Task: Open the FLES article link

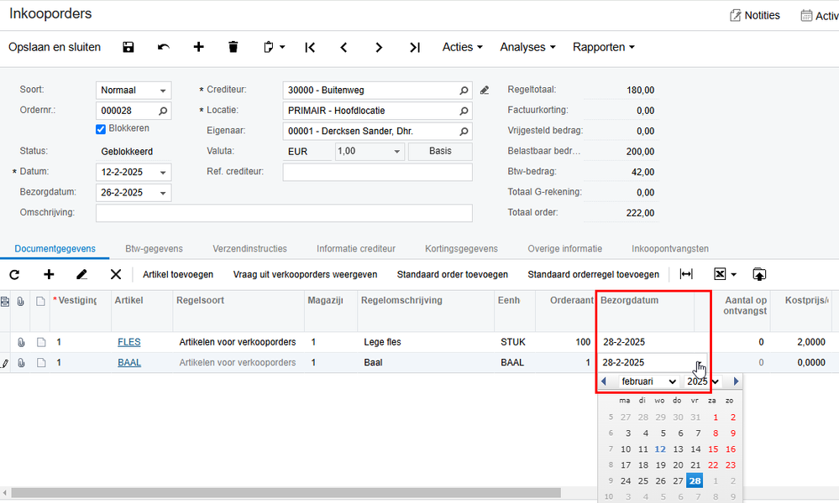Action: click(129, 342)
